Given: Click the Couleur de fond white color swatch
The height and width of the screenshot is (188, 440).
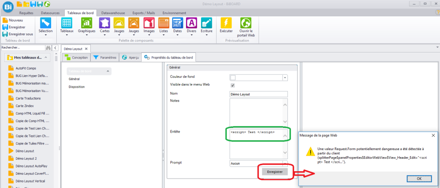Looking at the screenshot, I should [x=233, y=77].
